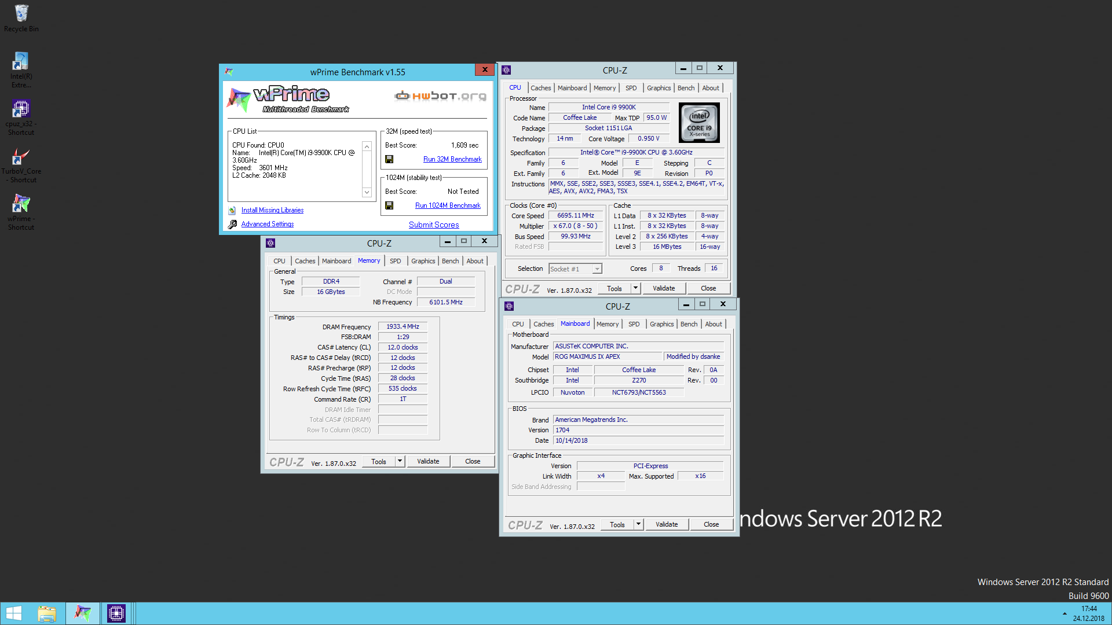Open Intel(R) Extreme desktop shortcut

[x=21, y=70]
